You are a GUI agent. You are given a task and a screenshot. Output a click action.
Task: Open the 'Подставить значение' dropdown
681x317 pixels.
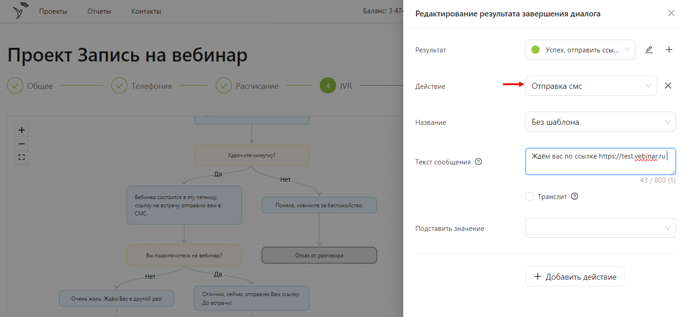tap(600, 228)
